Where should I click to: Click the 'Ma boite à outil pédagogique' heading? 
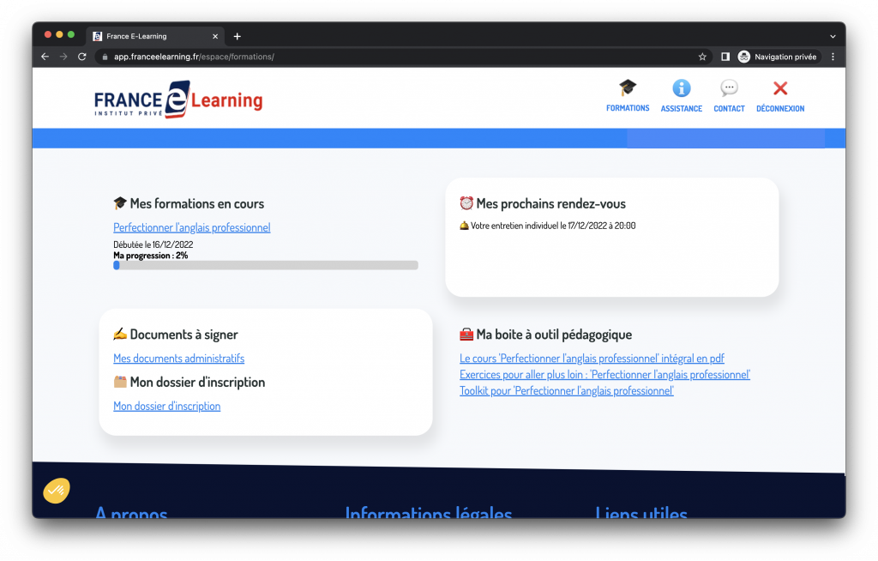coord(554,335)
